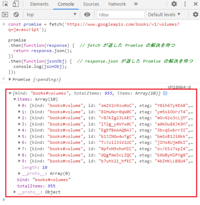Open the top execution context dropdown

coord(52,14)
